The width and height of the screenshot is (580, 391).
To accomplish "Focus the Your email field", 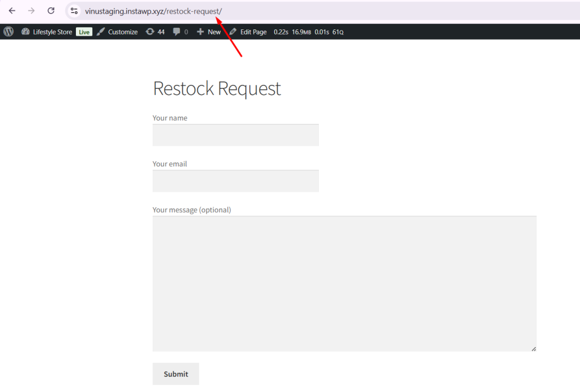I will point(235,181).
